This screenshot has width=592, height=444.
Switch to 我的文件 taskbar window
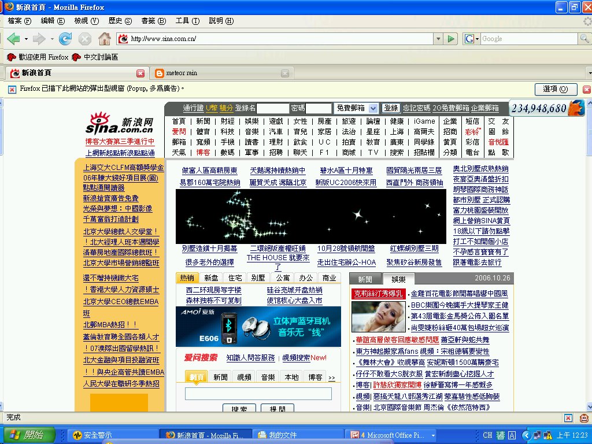[298, 435]
